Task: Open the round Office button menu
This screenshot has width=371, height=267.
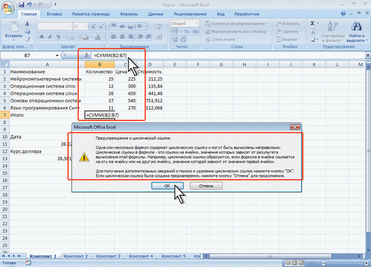Action: tap(8, 8)
